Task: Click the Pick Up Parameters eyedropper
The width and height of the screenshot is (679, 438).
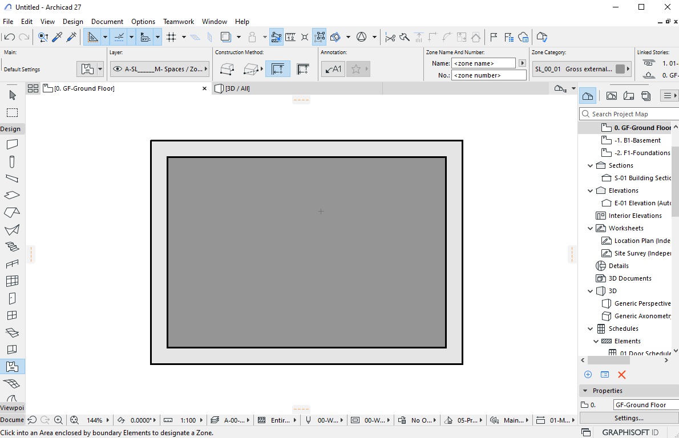Action: tap(56, 37)
